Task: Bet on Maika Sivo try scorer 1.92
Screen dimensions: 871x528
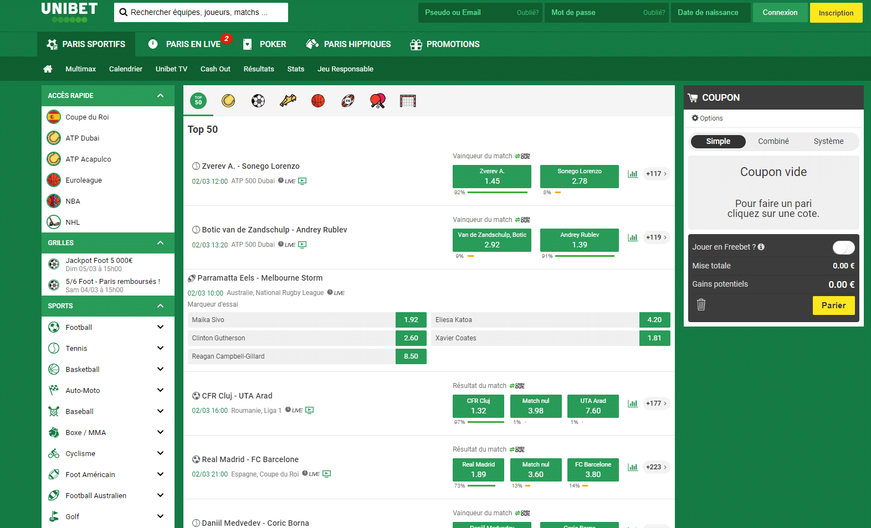Action: pos(411,320)
